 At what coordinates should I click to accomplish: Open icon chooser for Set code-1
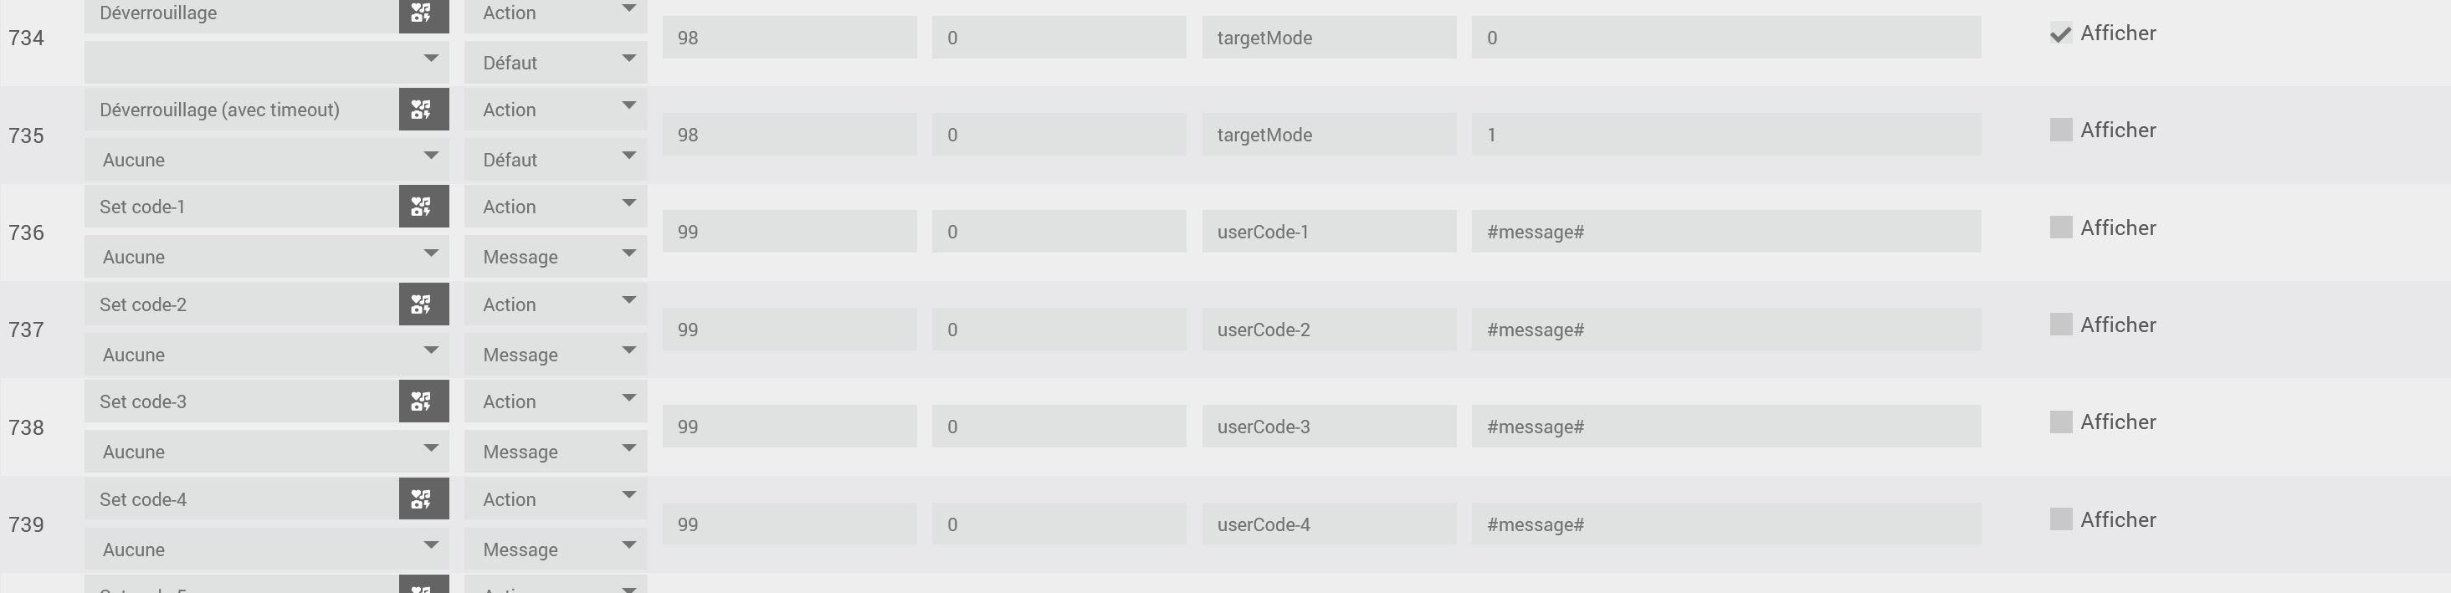coord(423,207)
